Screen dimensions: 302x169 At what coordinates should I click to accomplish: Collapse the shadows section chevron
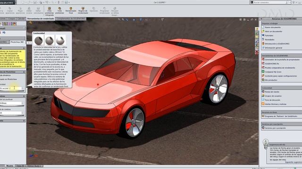[x=24, y=96]
